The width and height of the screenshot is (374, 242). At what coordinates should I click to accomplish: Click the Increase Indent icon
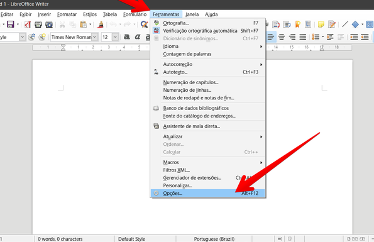tap(354, 37)
